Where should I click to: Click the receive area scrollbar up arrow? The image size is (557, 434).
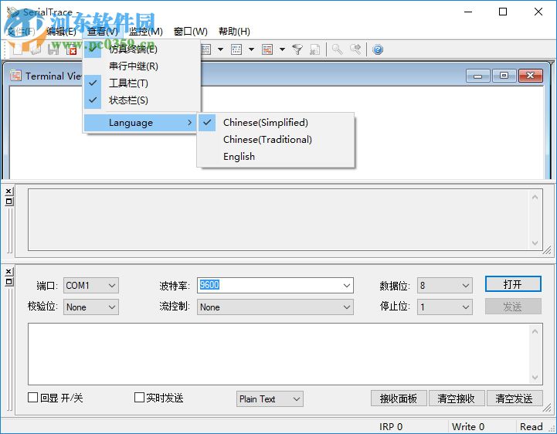[535, 197]
